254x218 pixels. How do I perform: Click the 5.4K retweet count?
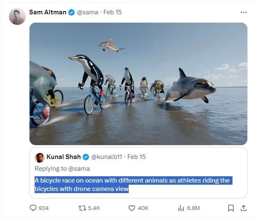[95, 208]
